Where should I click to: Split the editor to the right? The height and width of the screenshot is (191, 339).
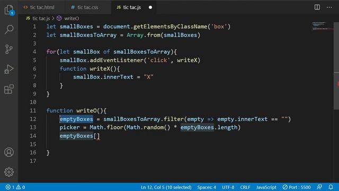(x=317, y=7)
